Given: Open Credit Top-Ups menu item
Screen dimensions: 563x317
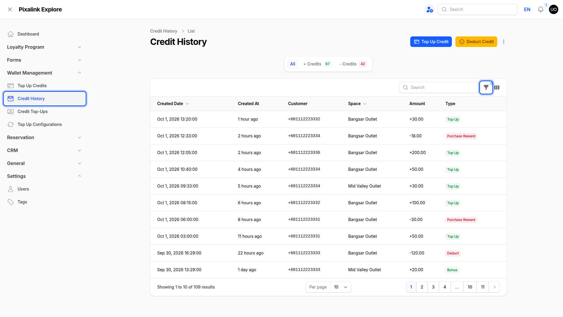Looking at the screenshot, I should (x=45, y=112).
